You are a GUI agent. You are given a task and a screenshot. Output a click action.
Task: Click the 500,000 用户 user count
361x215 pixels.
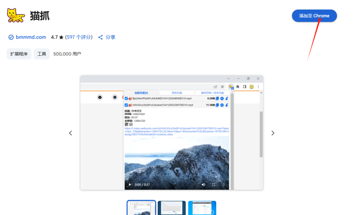(x=67, y=54)
